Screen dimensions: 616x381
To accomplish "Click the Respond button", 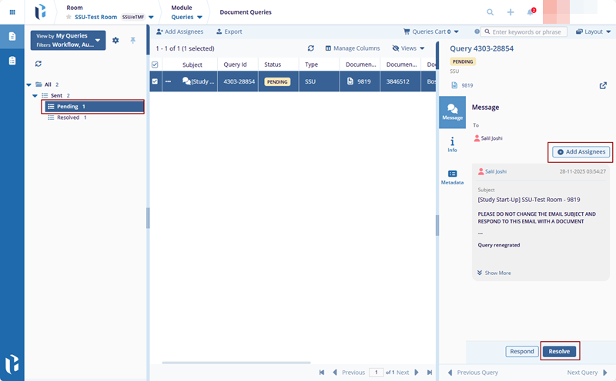I will (x=522, y=351).
